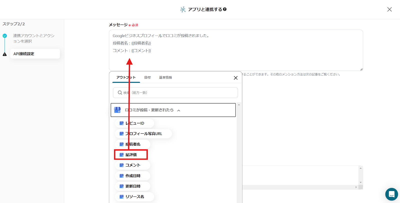
Task: Select the アウトプット tab
Action: pyautogui.click(x=126, y=77)
